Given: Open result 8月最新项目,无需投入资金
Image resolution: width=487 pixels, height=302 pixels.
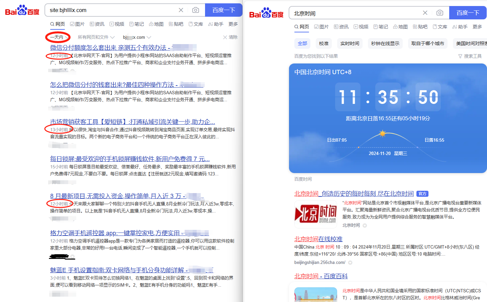Looking at the screenshot, I should pos(127,196).
